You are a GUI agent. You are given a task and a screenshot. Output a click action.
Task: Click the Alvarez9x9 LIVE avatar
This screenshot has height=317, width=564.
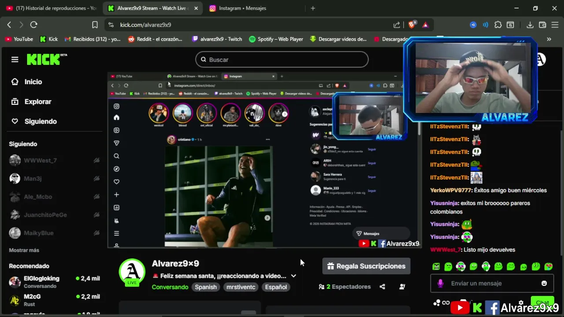[132, 272]
